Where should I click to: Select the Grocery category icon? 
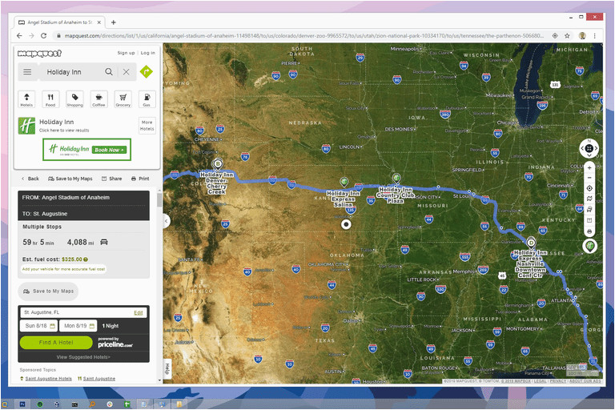[x=123, y=99]
